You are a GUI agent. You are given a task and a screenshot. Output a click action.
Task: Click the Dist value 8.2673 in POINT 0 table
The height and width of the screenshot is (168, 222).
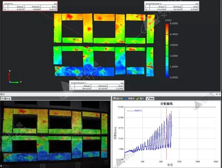tap(53, 9)
